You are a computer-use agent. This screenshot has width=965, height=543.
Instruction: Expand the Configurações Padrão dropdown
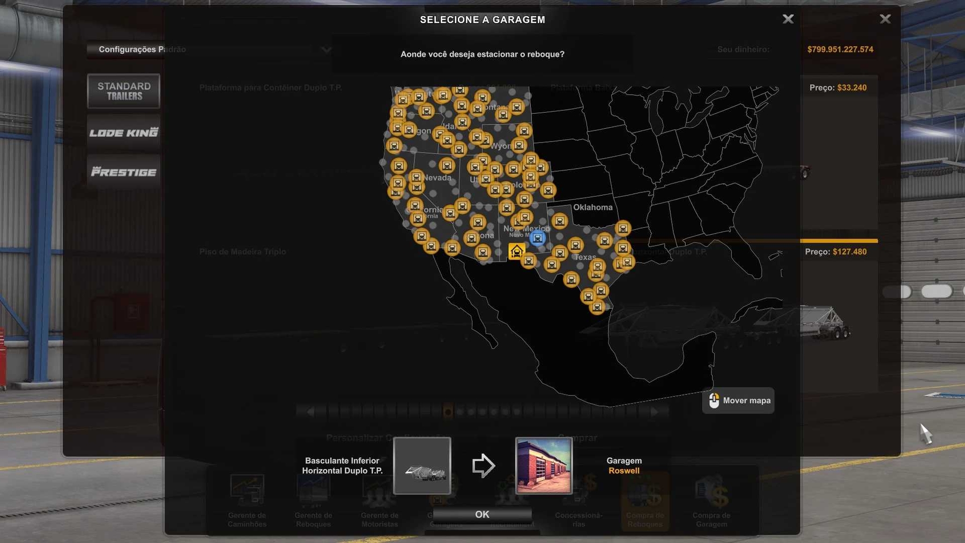click(326, 50)
